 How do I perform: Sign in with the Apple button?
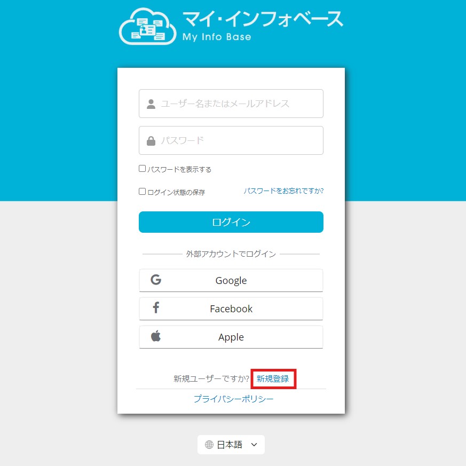pyautogui.click(x=231, y=337)
